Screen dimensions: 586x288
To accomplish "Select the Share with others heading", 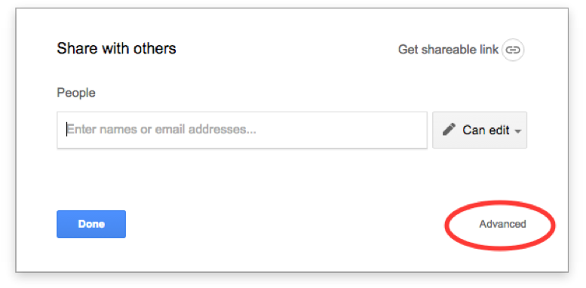I will (x=116, y=48).
